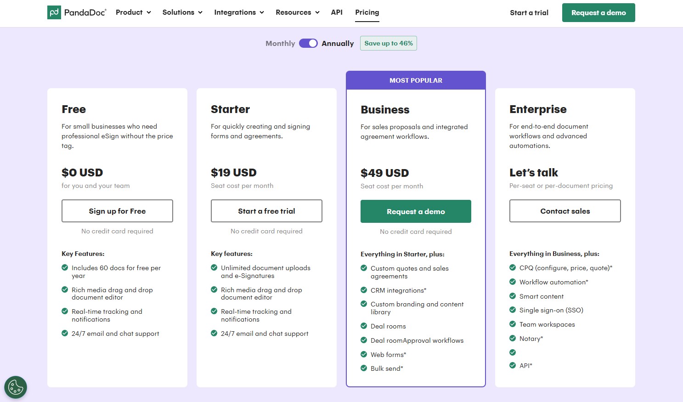The height and width of the screenshot is (402, 683).
Task: Toggle the Monthly/Annually billing switch
Action: click(x=308, y=43)
